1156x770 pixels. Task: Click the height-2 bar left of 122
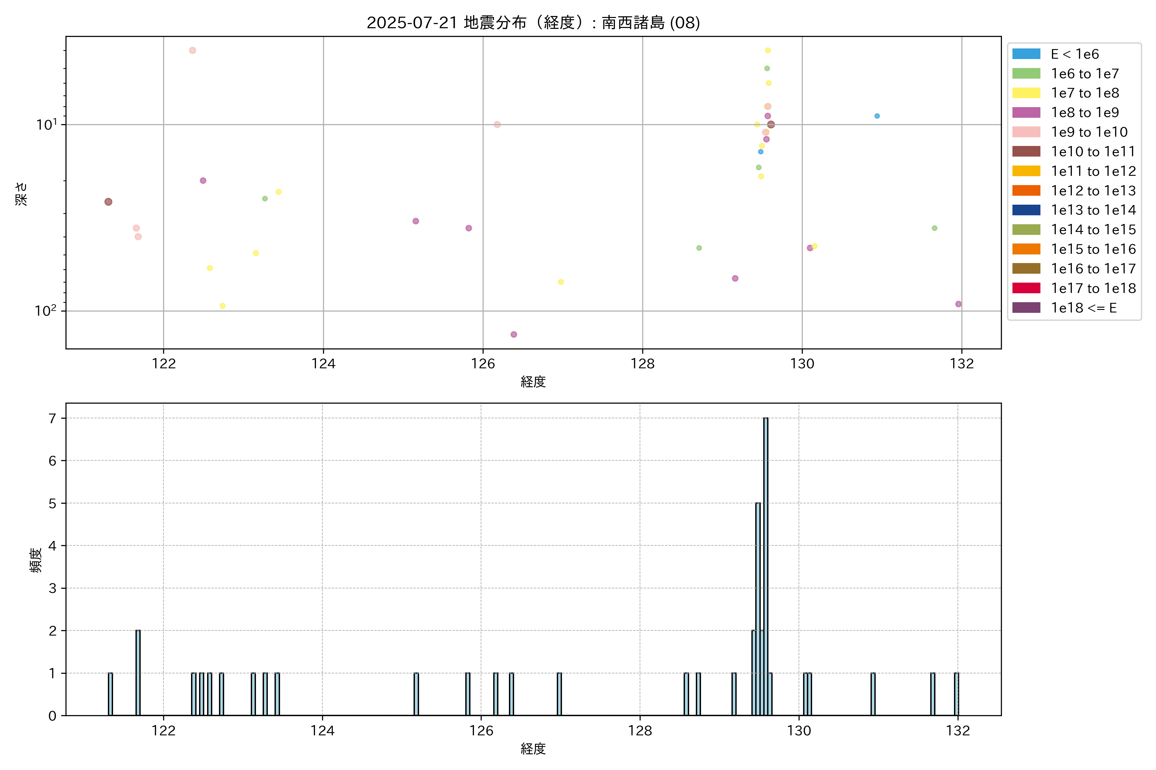tap(138, 673)
